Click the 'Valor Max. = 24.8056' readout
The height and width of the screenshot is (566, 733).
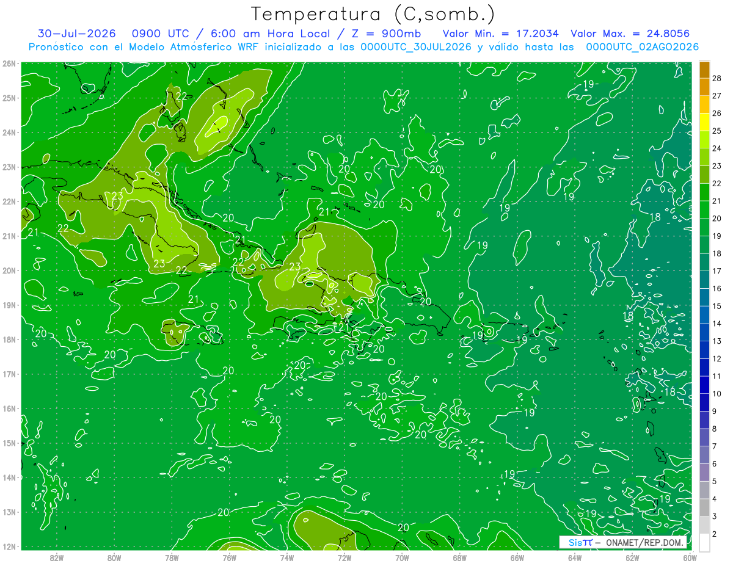pyautogui.click(x=630, y=34)
